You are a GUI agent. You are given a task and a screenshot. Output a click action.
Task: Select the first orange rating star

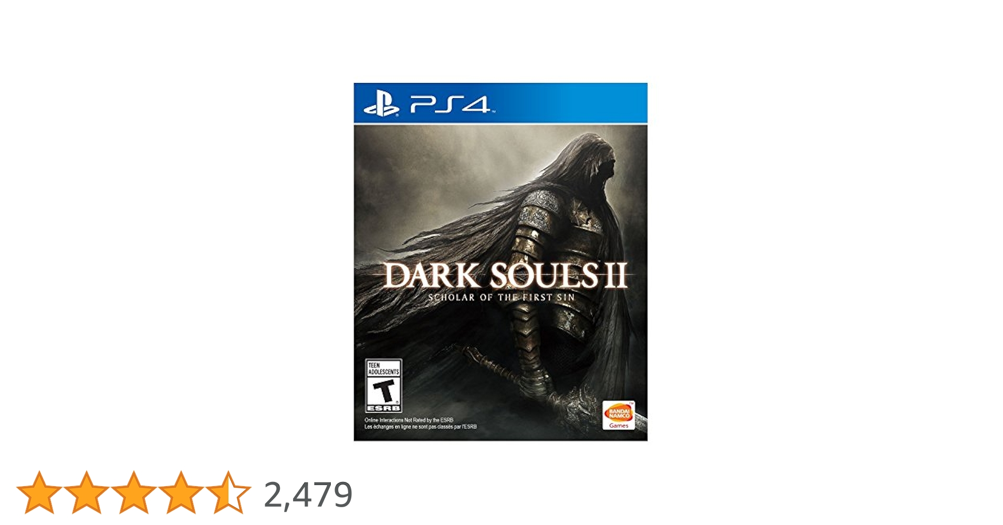tap(39, 492)
